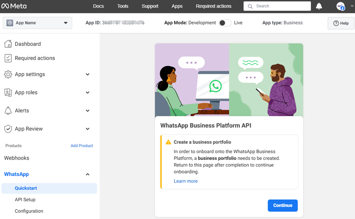Open the Support menu
Viewport: 355px width, 219px height.
[150, 6]
